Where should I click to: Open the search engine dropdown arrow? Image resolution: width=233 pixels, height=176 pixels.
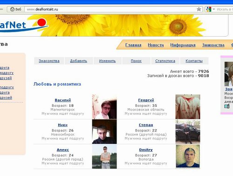coord(214,9)
